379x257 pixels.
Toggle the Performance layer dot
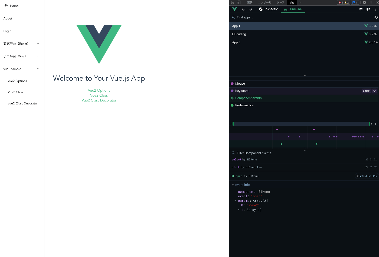coord(232,105)
